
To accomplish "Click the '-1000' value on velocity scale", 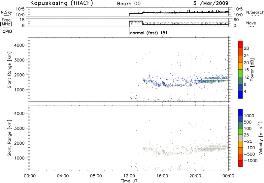I will (250, 161).
